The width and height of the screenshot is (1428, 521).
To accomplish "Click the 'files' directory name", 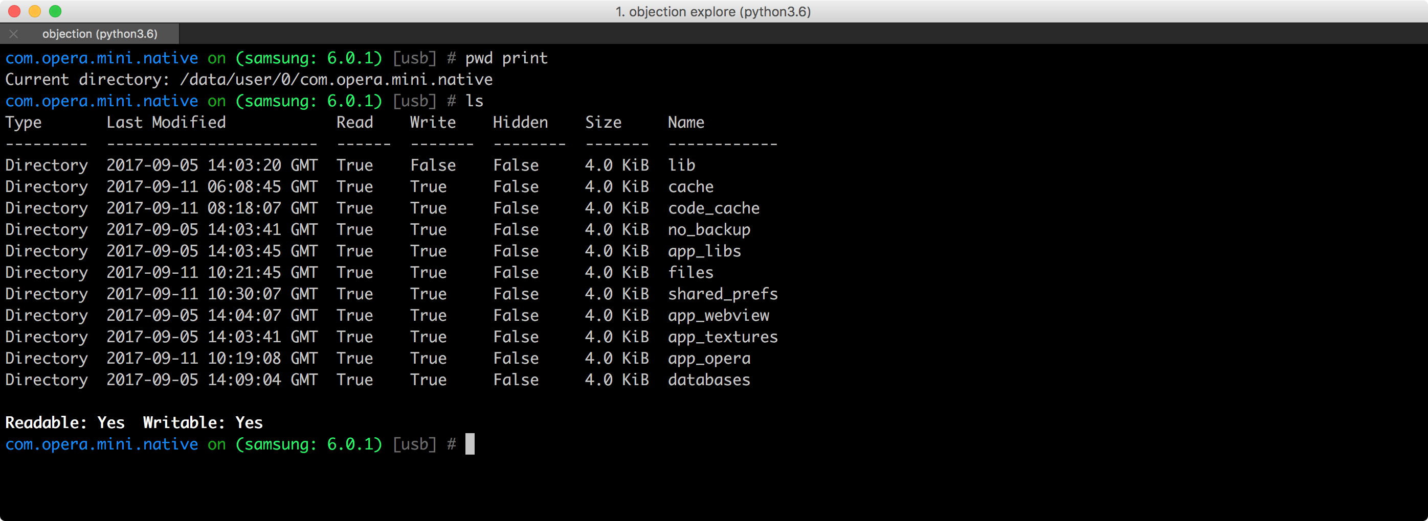I will click(690, 272).
